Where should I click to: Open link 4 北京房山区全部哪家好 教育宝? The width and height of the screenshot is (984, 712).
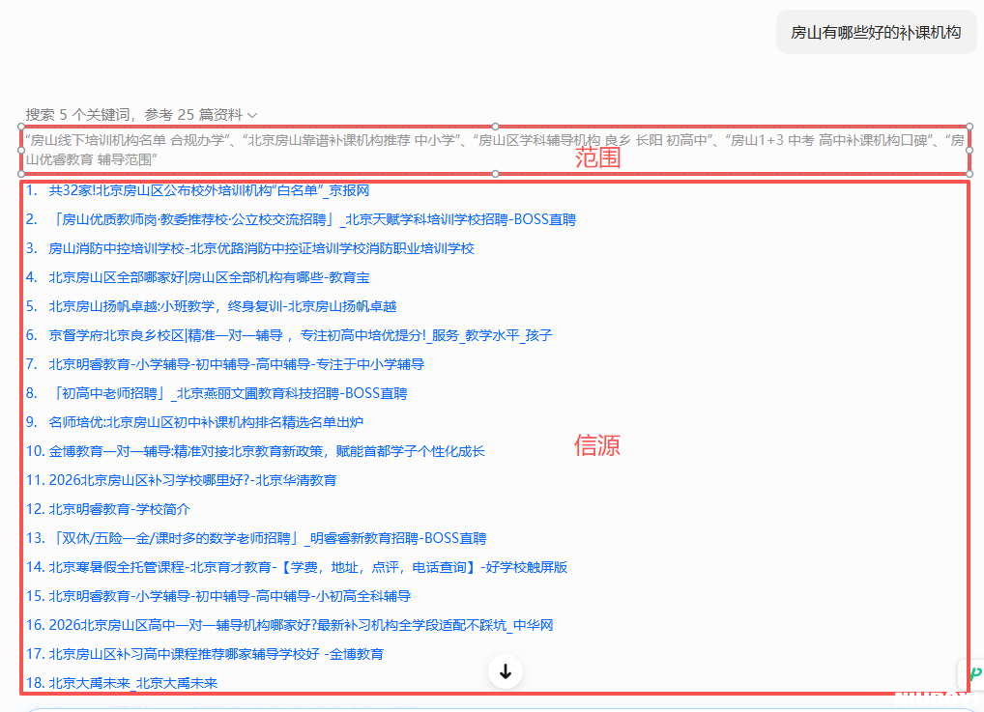pyautogui.click(x=209, y=277)
